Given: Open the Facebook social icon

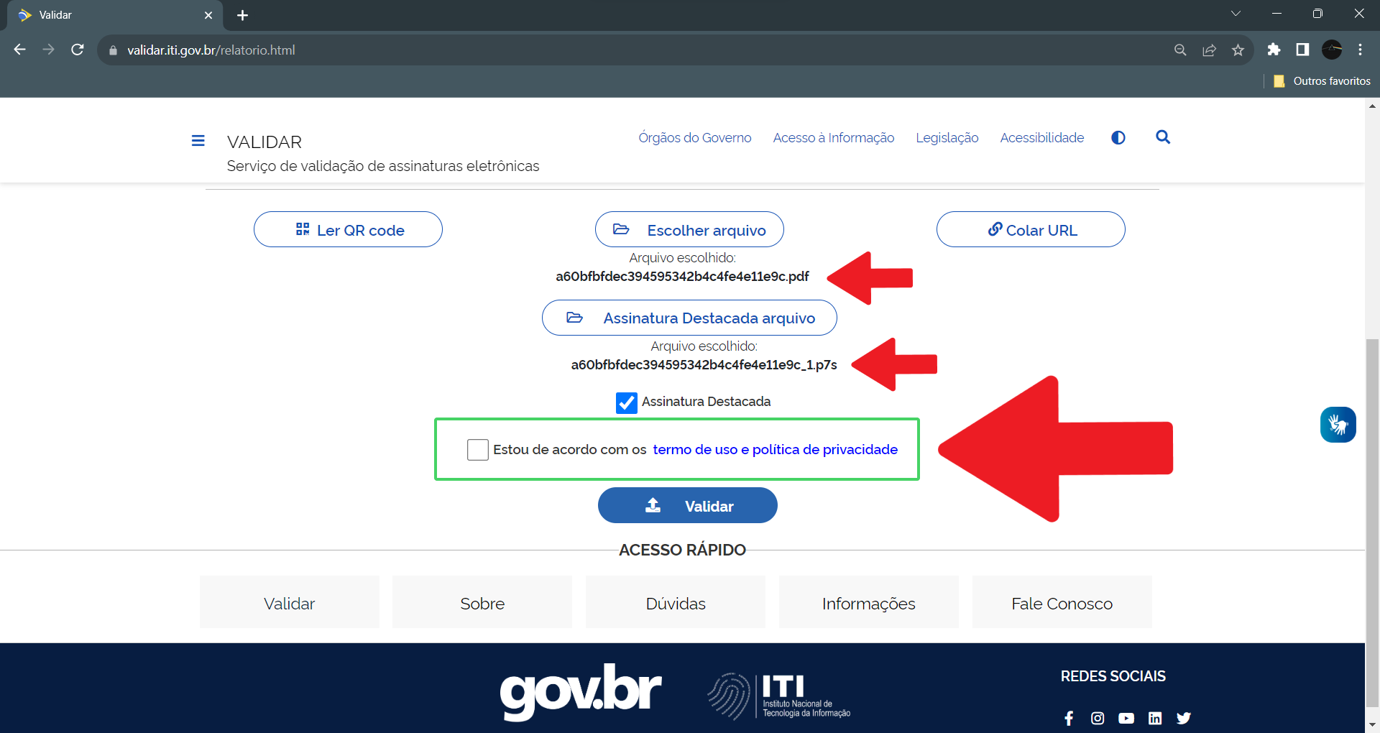Looking at the screenshot, I should 1069,718.
